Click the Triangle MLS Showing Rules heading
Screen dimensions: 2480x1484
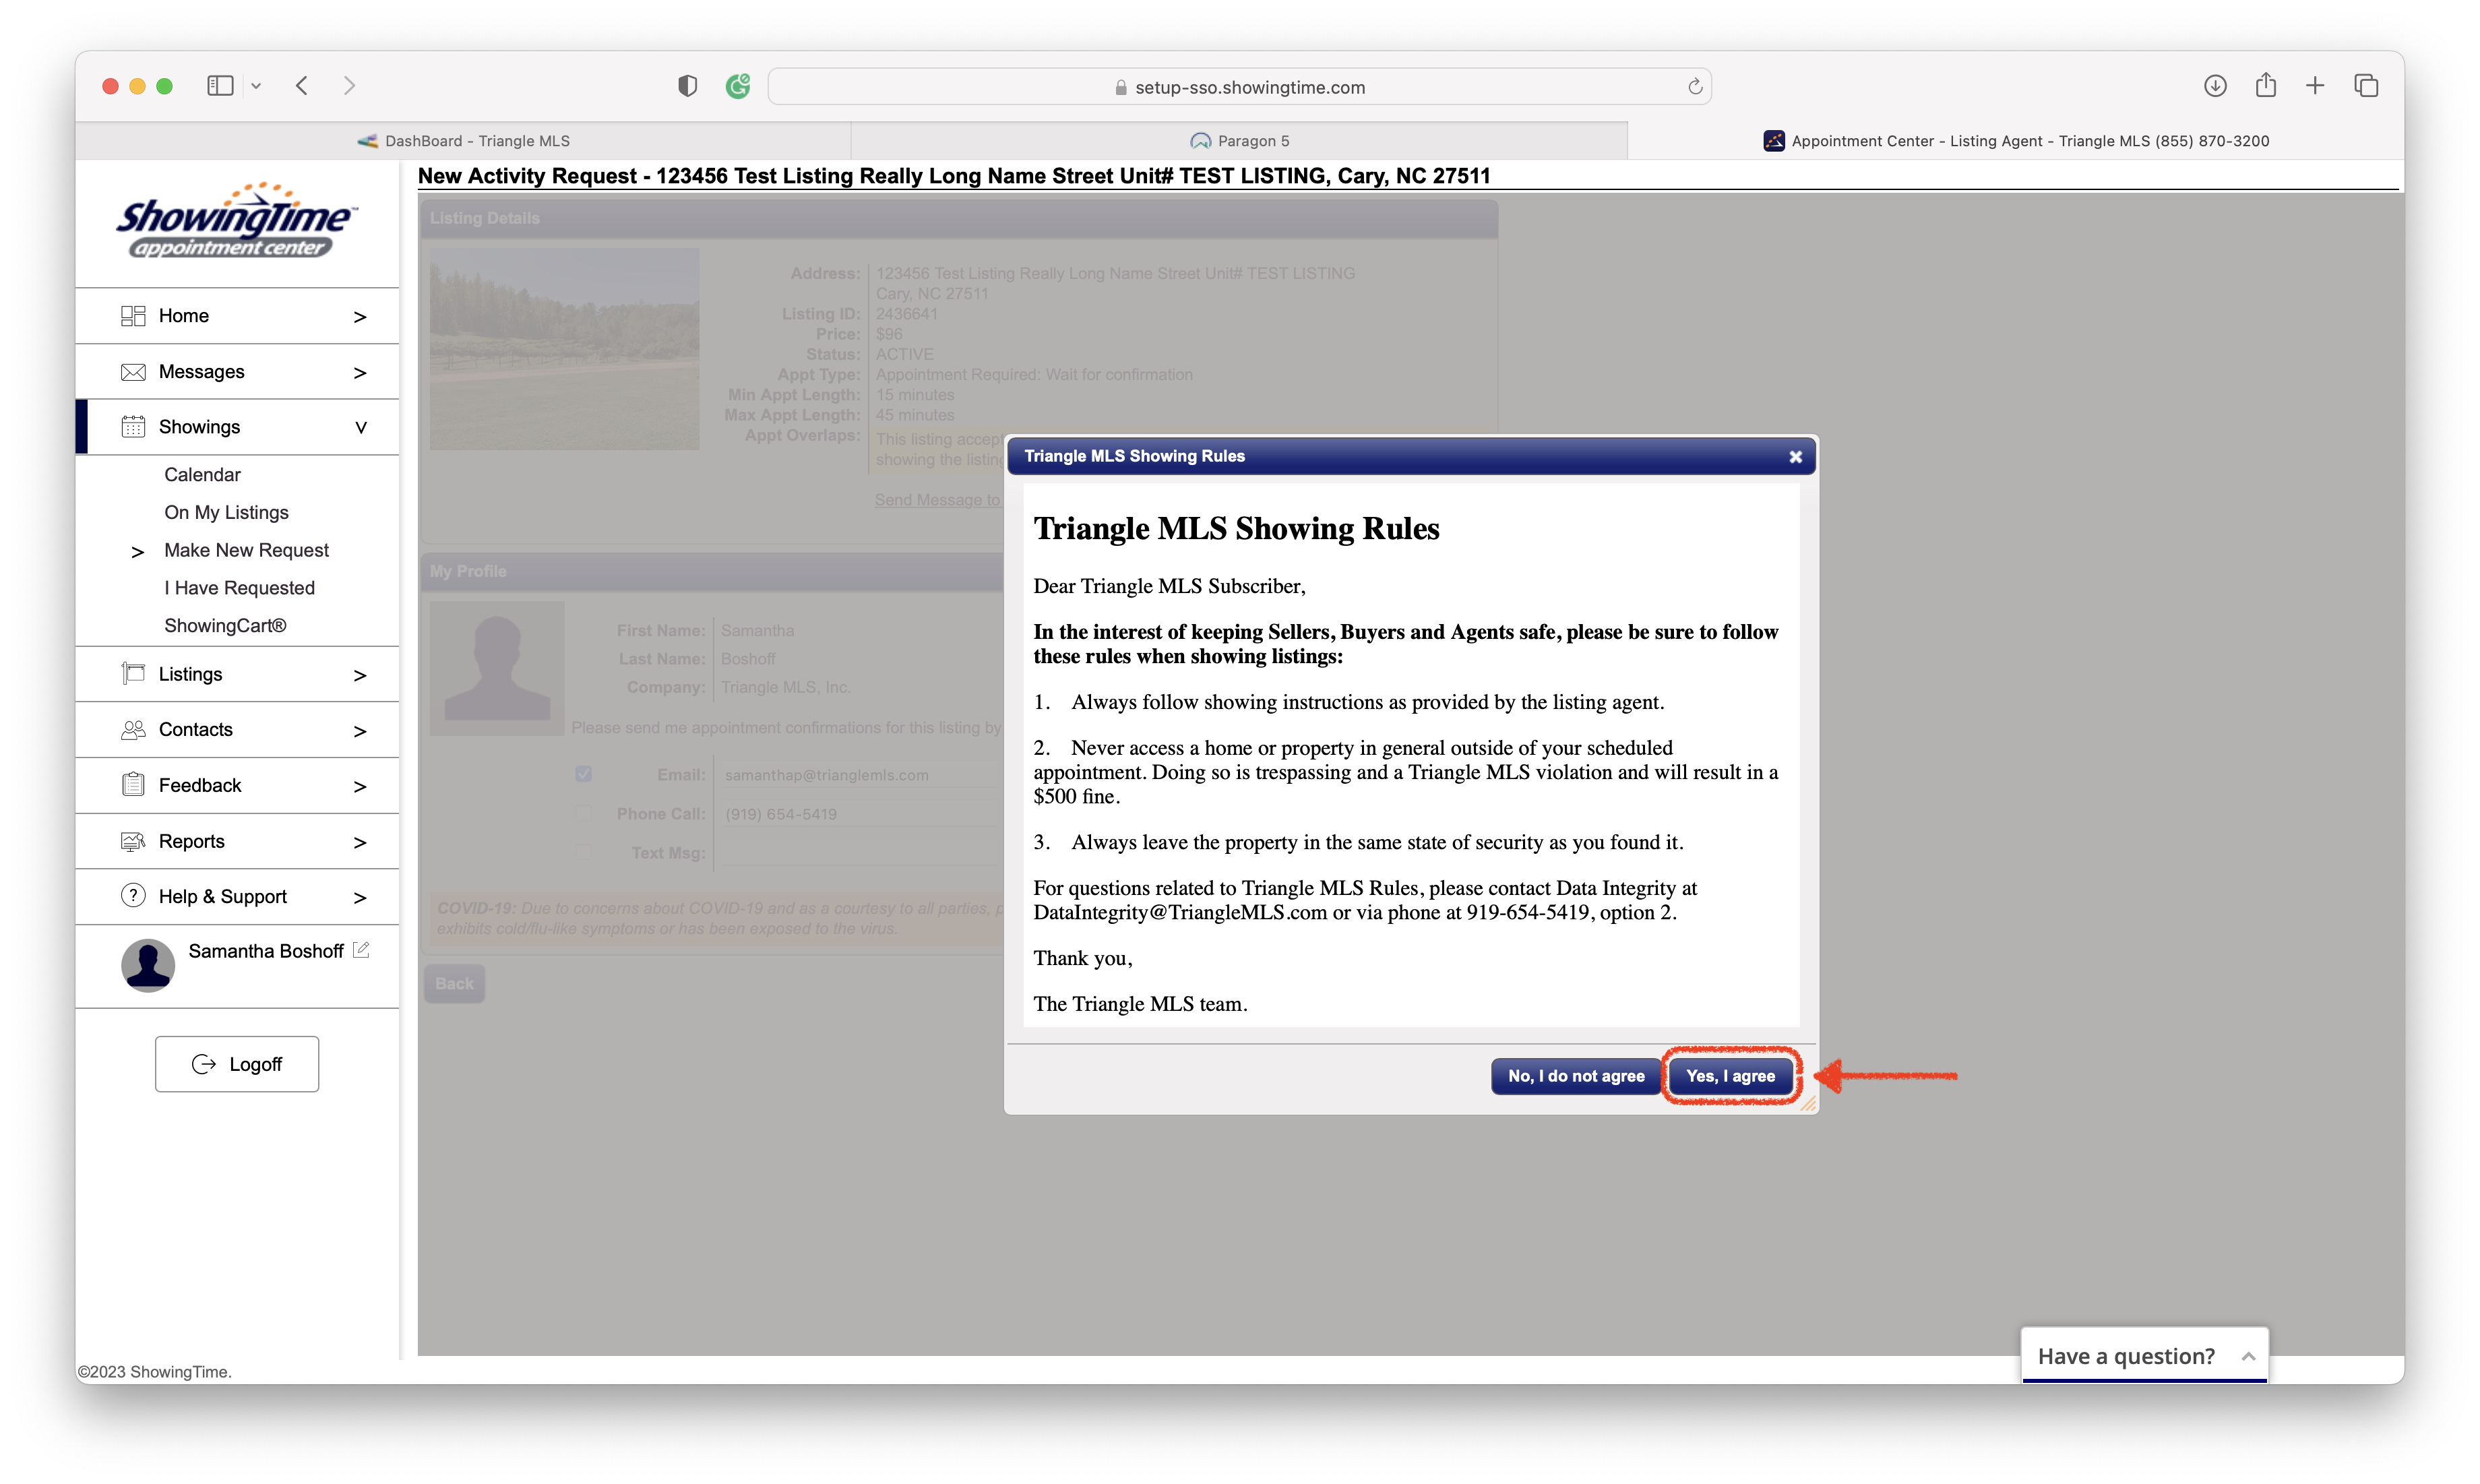tap(1236, 528)
